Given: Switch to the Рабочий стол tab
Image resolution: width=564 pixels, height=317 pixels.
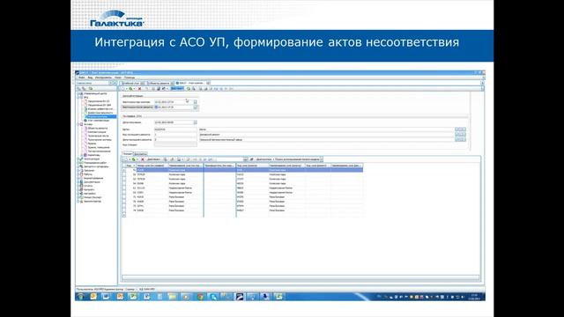Looking at the screenshot, I should (131, 83).
